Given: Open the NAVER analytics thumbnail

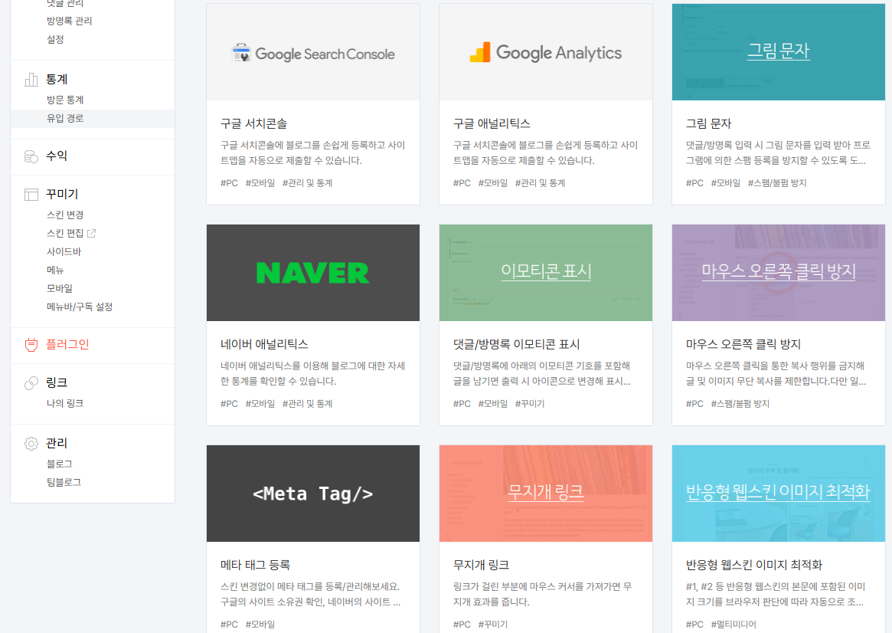Looking at the screenshot, I should coord(313,273).
